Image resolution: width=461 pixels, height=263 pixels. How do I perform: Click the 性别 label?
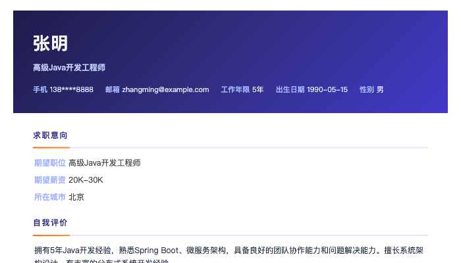(x=367, y=89)
